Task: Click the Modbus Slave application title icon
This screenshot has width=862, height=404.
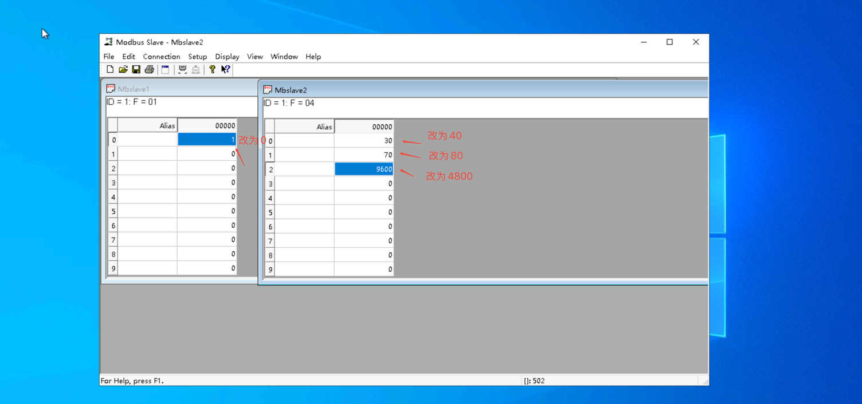Action: coord(108,42)
